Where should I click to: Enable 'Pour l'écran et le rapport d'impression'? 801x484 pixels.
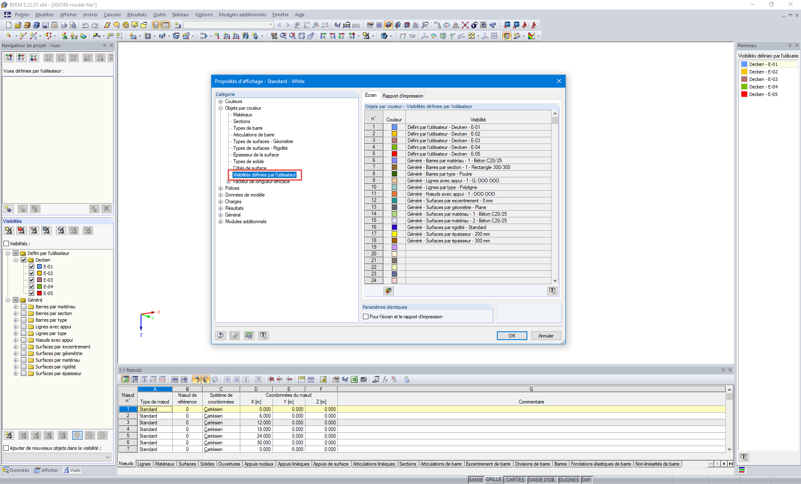366,317
